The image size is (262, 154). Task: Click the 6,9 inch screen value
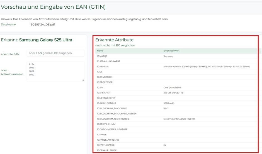pos(166,108)
